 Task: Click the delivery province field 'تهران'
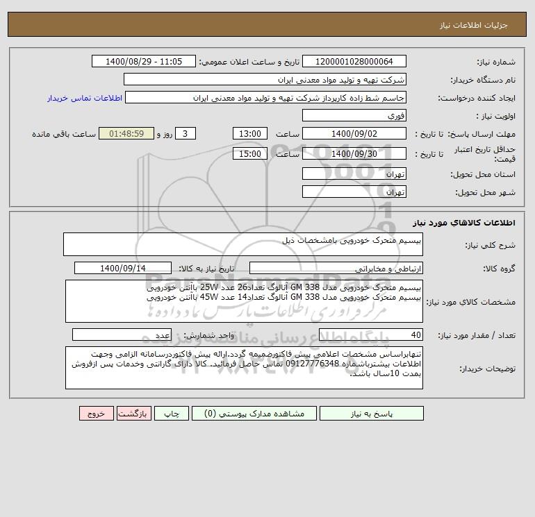pos(354,173)
